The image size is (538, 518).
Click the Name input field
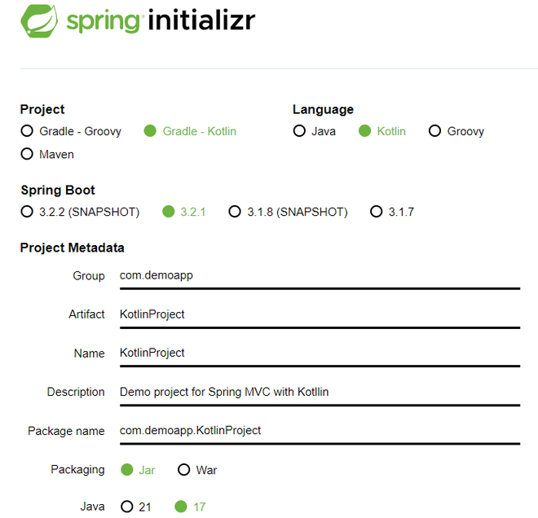click(x=318, y=353)
